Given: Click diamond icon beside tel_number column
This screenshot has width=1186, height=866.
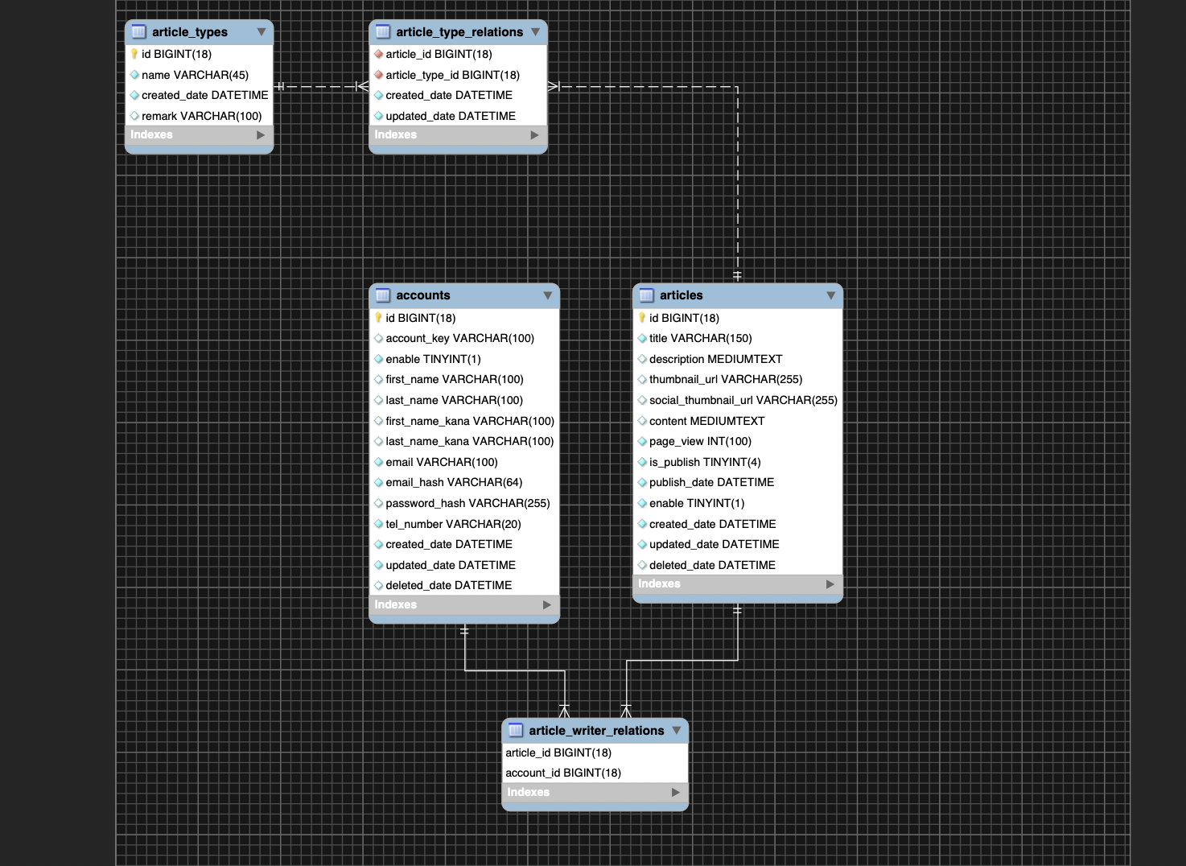Looking at the screenshot, I should [x=378, y=524].
